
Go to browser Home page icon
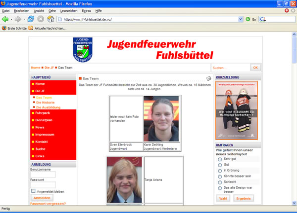50,19
